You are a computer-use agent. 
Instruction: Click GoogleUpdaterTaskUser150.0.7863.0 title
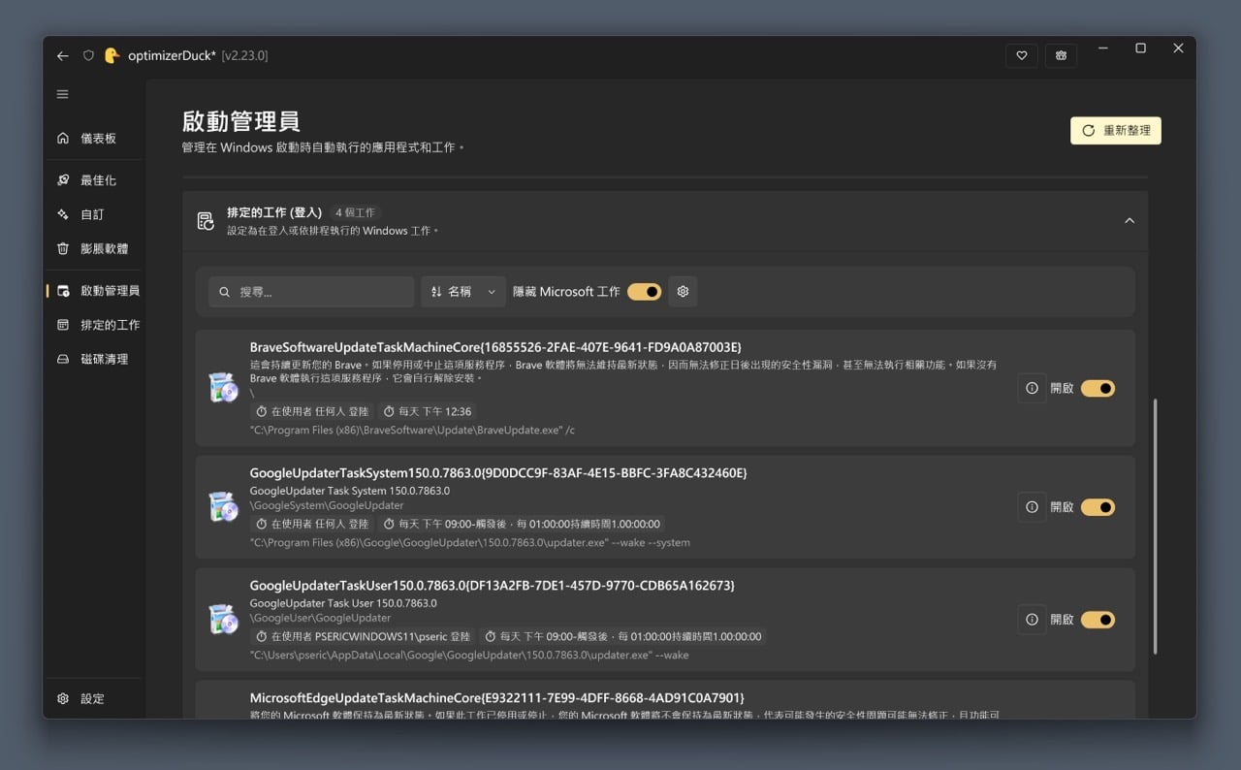tap(493, 586)
